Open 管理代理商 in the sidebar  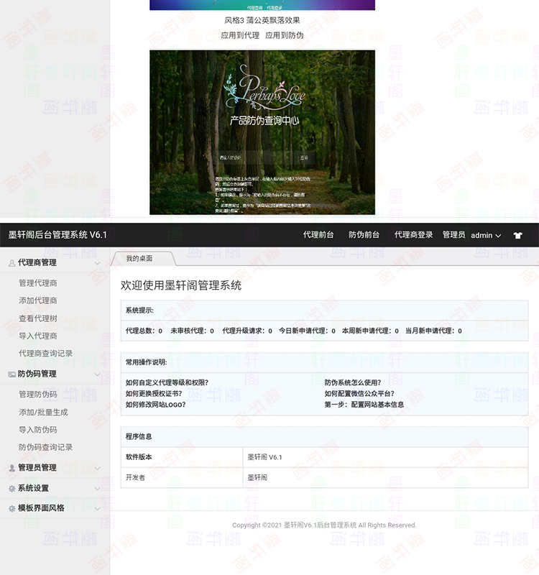(x=38, y=283)
